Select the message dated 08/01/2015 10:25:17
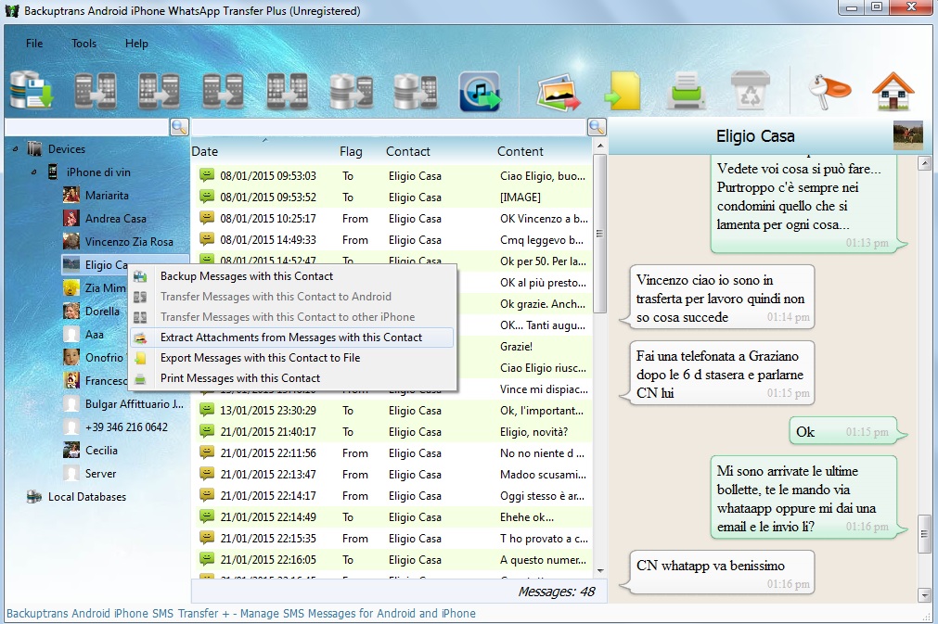This screenshot has height=624, width=938. tap(392, 219)
